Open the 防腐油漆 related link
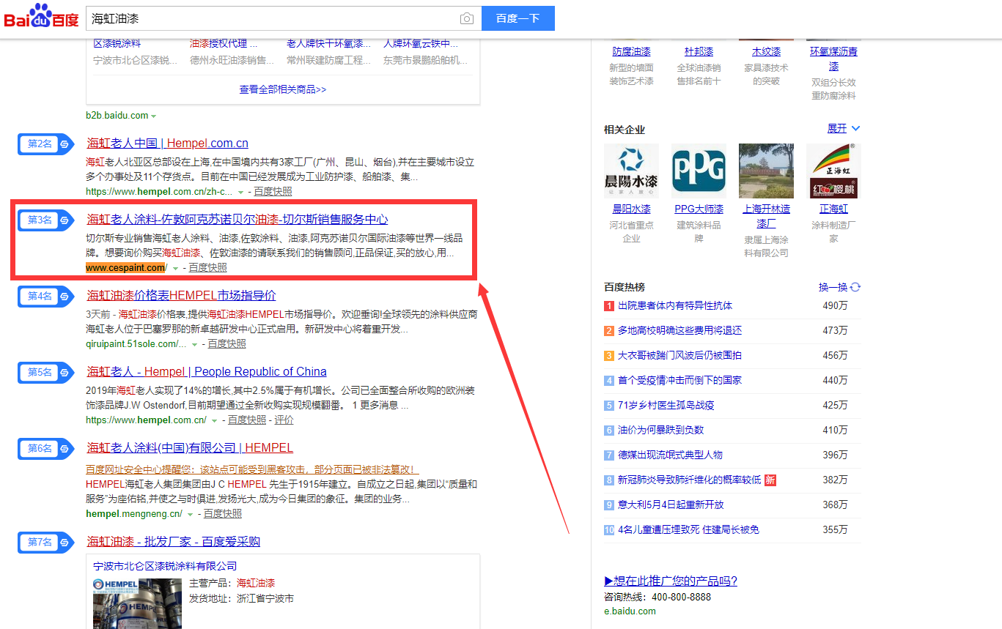Image resolution: width=1002 pixels, height=629 pixels. pos(631,52)
